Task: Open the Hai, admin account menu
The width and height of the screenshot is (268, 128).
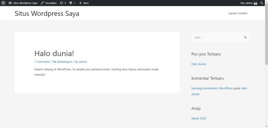Action: click(x=246, y=3)
